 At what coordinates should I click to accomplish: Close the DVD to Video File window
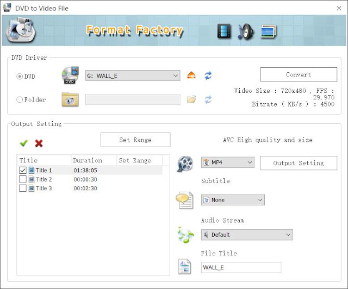pos(339,9)
